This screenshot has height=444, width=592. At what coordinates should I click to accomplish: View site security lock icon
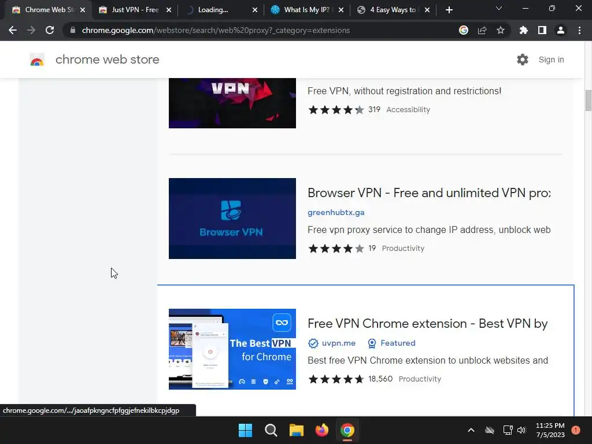(73, 30)
